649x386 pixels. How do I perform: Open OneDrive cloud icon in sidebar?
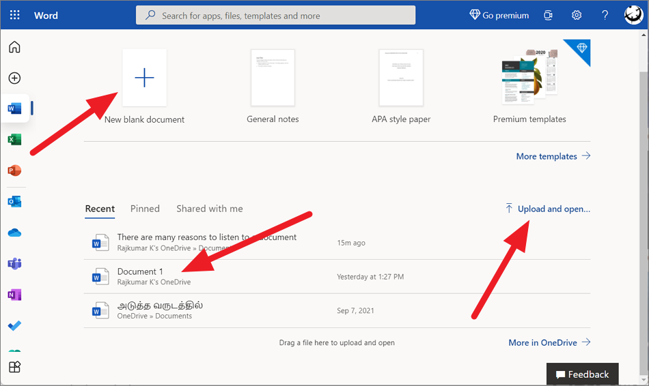14,233
